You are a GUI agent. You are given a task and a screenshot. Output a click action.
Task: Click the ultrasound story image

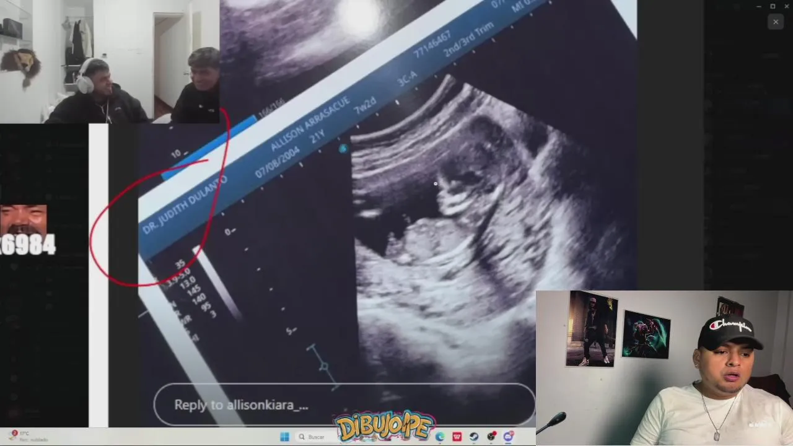point(387,214)
